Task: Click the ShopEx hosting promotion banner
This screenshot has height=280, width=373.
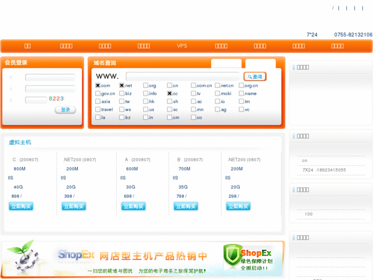Action: click(143, 259)
